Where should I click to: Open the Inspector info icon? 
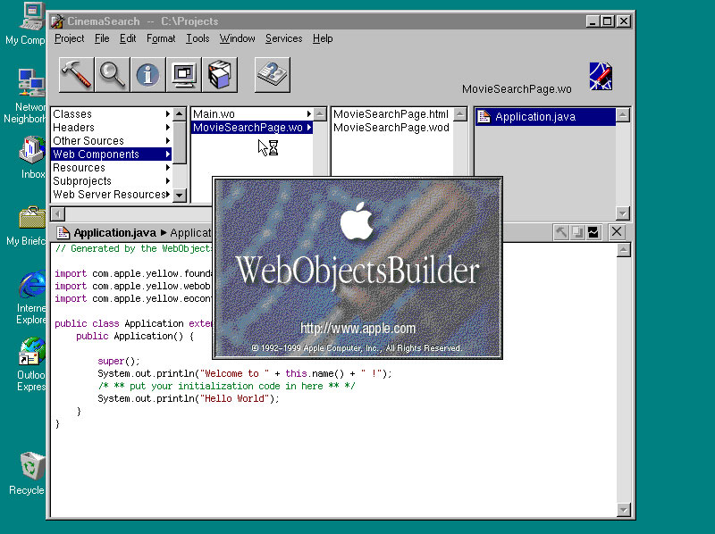[148, 74]
